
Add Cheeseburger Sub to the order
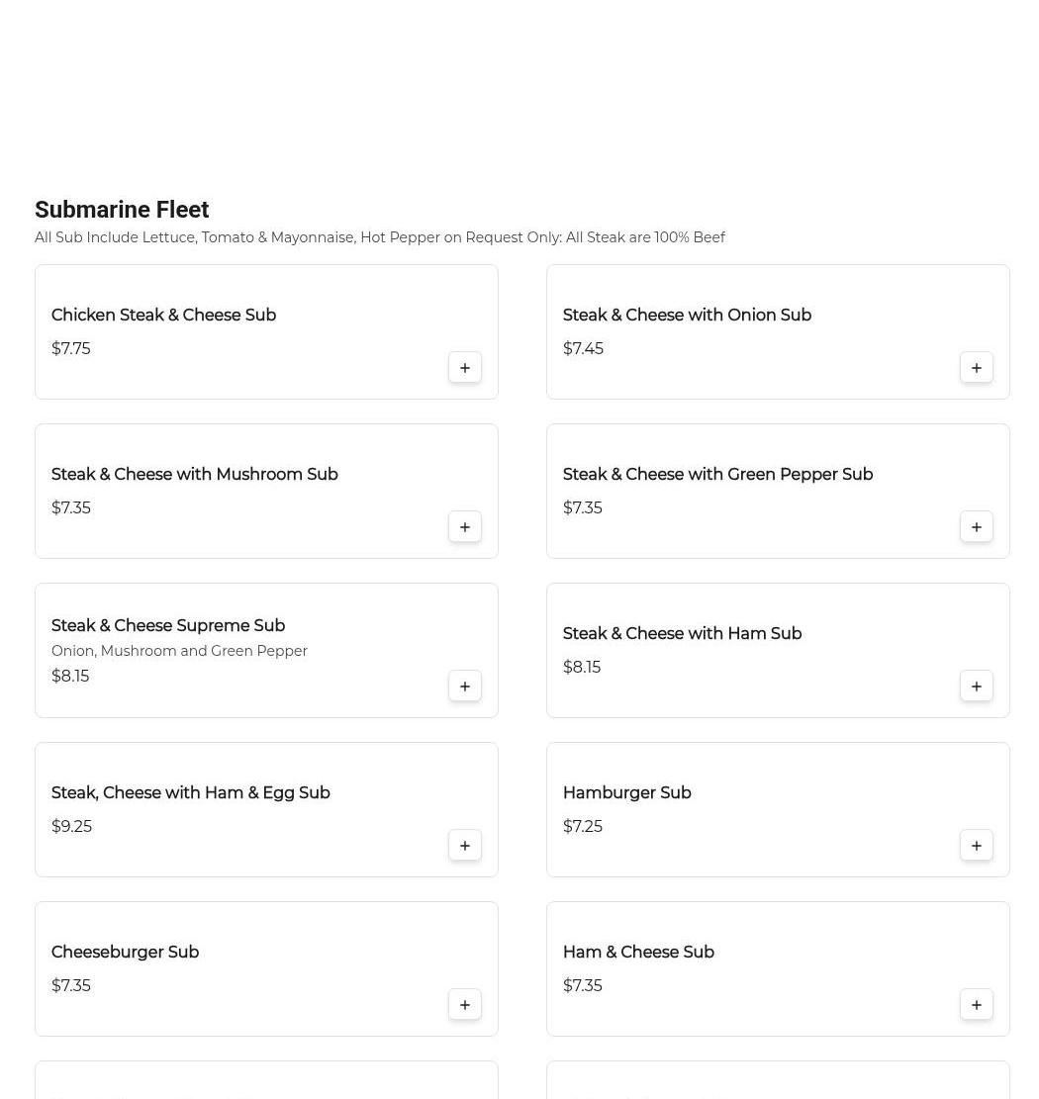point(465,1005)
